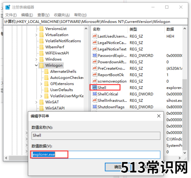191x178 pixels.
Task: Click the 数据 column header
Action: 174,29
